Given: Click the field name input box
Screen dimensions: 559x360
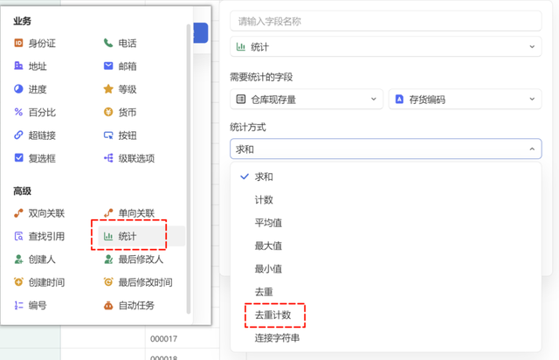Looking at the screenshot, I should point(386,21).
